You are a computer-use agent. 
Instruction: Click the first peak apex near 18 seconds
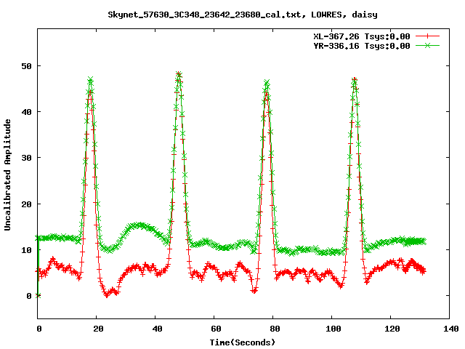(x=90, y=79)
